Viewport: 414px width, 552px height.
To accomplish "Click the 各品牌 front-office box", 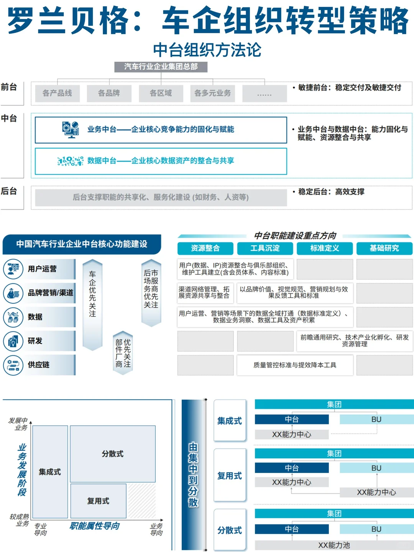I will click(110, 93).
